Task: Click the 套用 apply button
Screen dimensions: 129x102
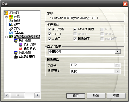Action: [x=116, y=96]
